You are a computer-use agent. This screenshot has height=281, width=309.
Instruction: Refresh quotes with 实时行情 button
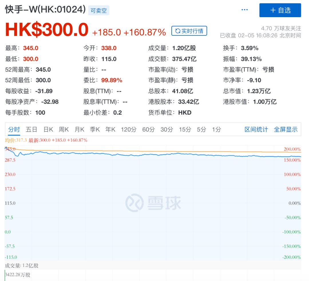[189, 31]
